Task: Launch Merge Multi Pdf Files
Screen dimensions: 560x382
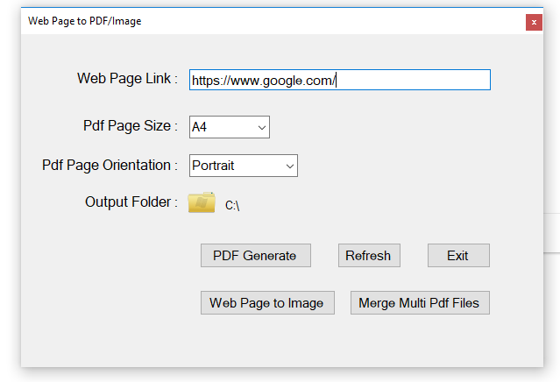Action: point(420,303)
